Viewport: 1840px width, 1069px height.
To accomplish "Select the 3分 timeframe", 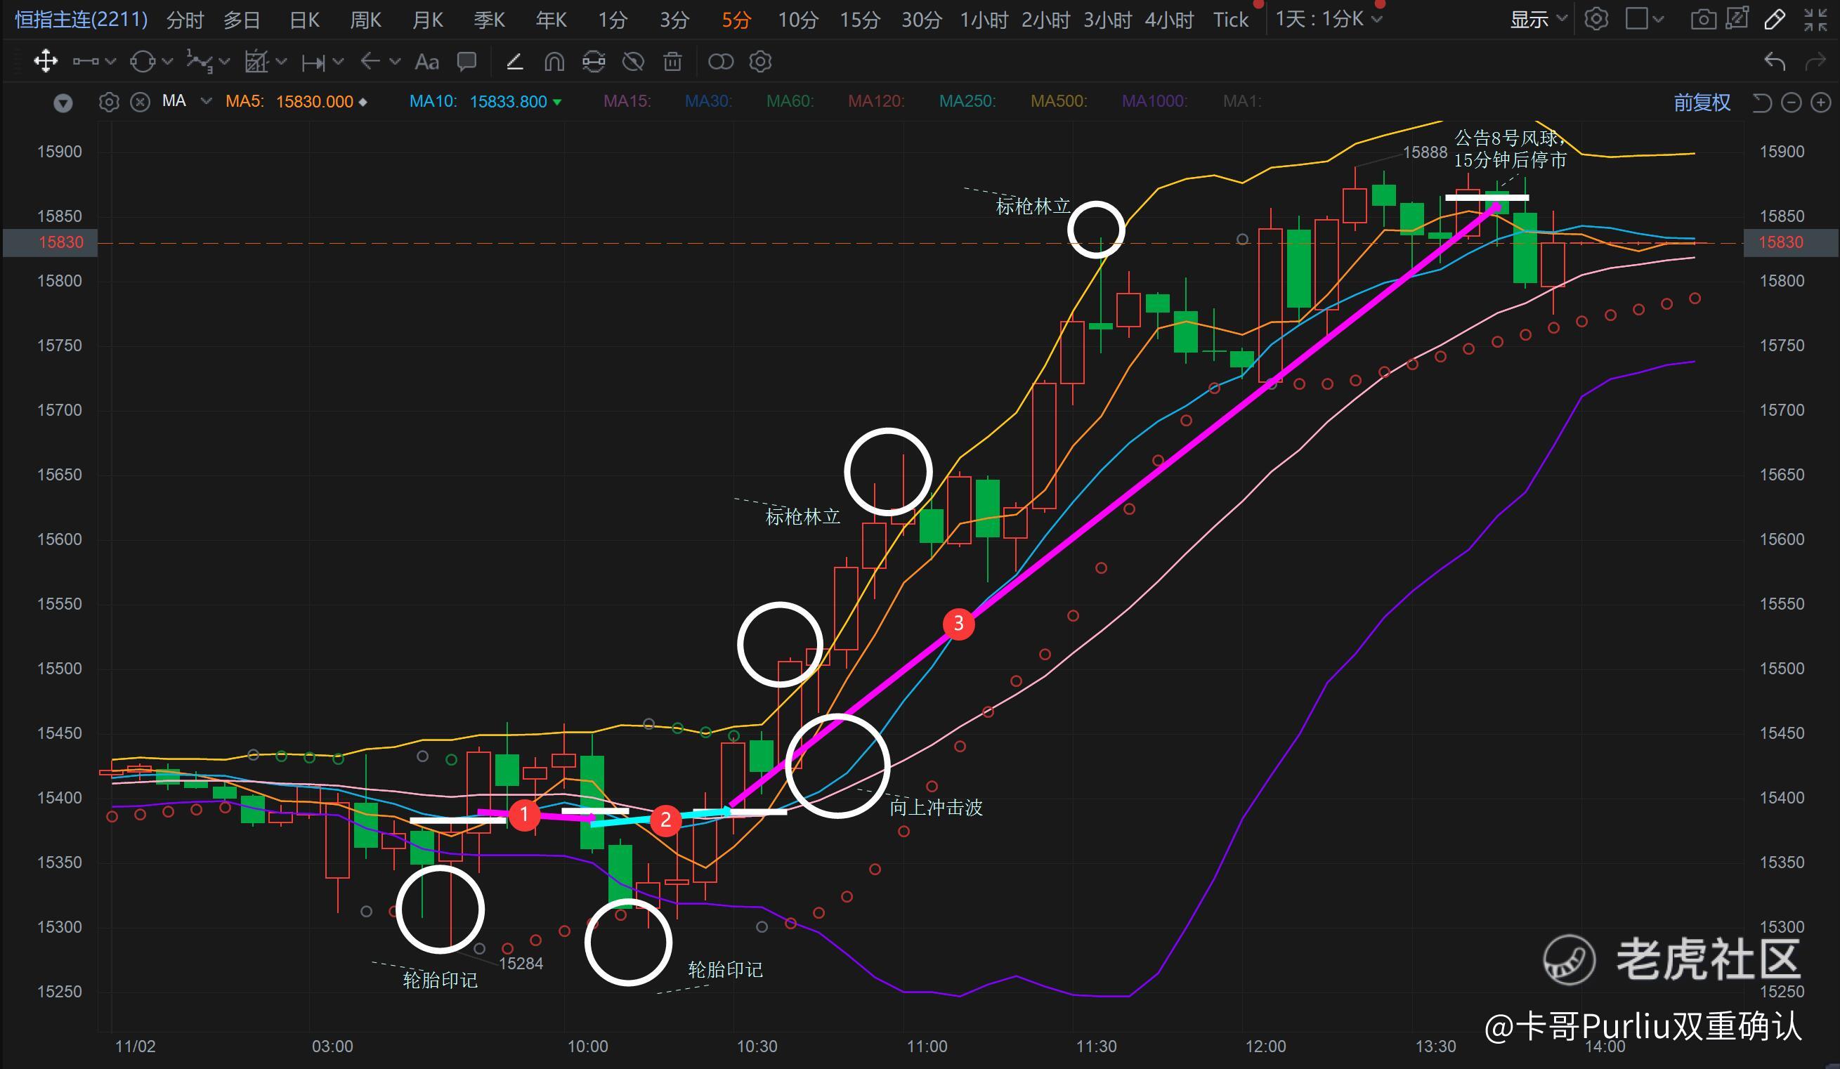I will pos(674,19).
